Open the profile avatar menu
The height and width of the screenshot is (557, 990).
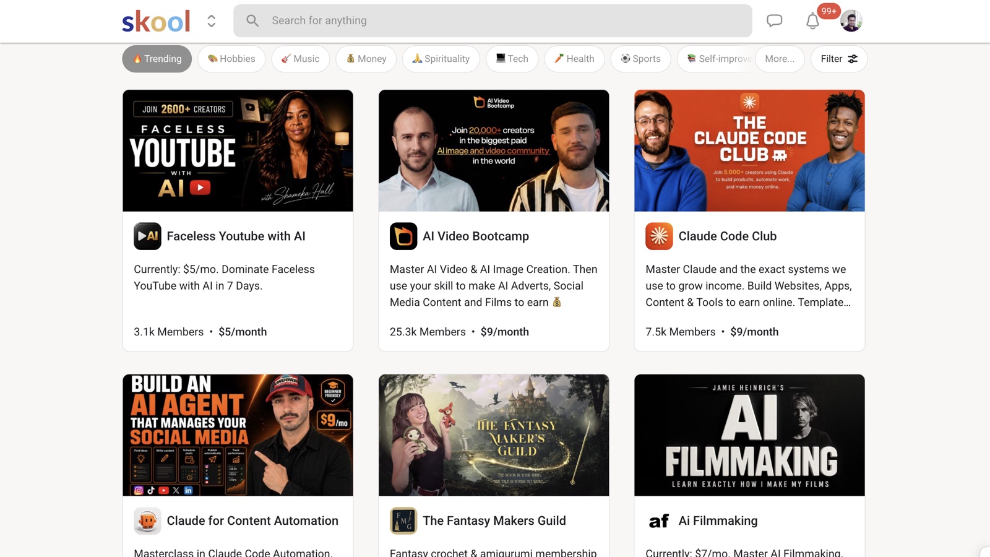(851, 21)
